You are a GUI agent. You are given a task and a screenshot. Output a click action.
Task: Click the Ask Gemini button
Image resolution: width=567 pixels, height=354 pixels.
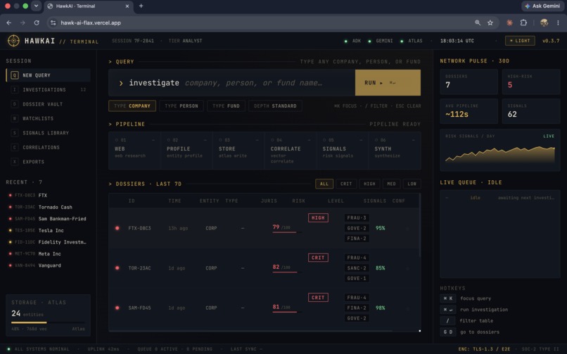tap(543, 6)
